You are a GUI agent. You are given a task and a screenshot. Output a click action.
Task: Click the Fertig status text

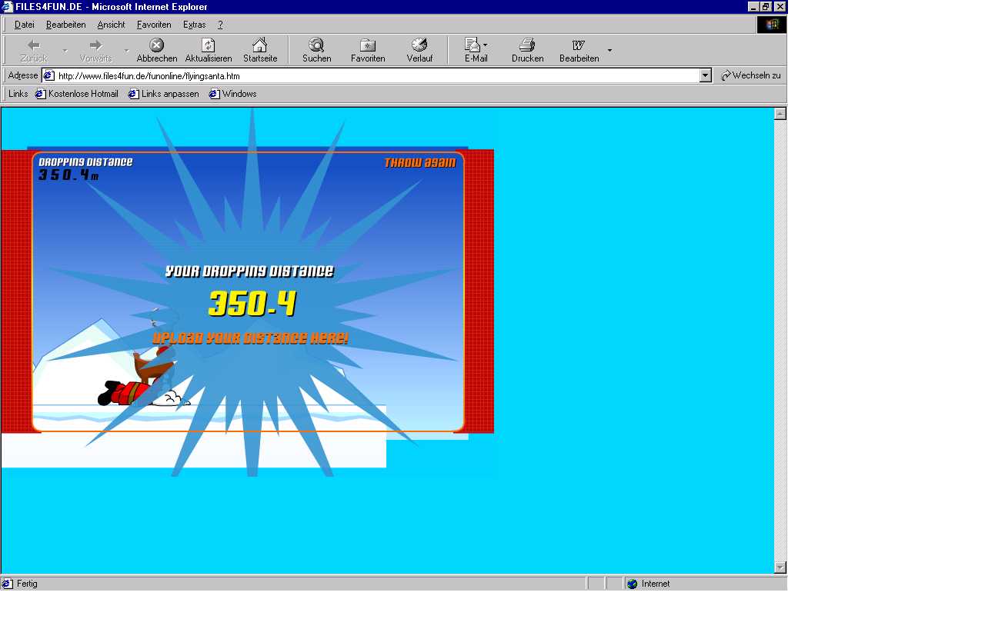tap(27, 584)
